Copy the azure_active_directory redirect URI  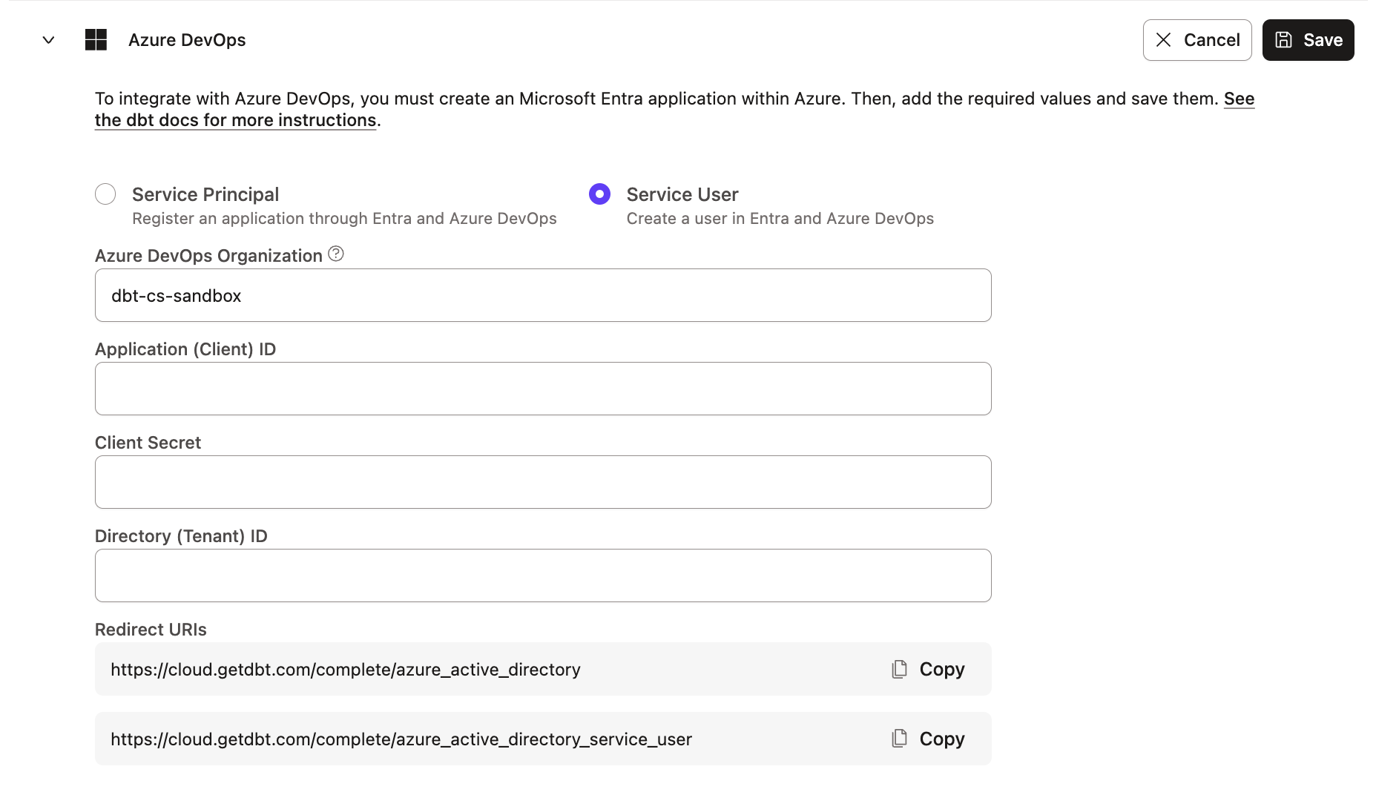pyautogui.click(x=926, y=668)
